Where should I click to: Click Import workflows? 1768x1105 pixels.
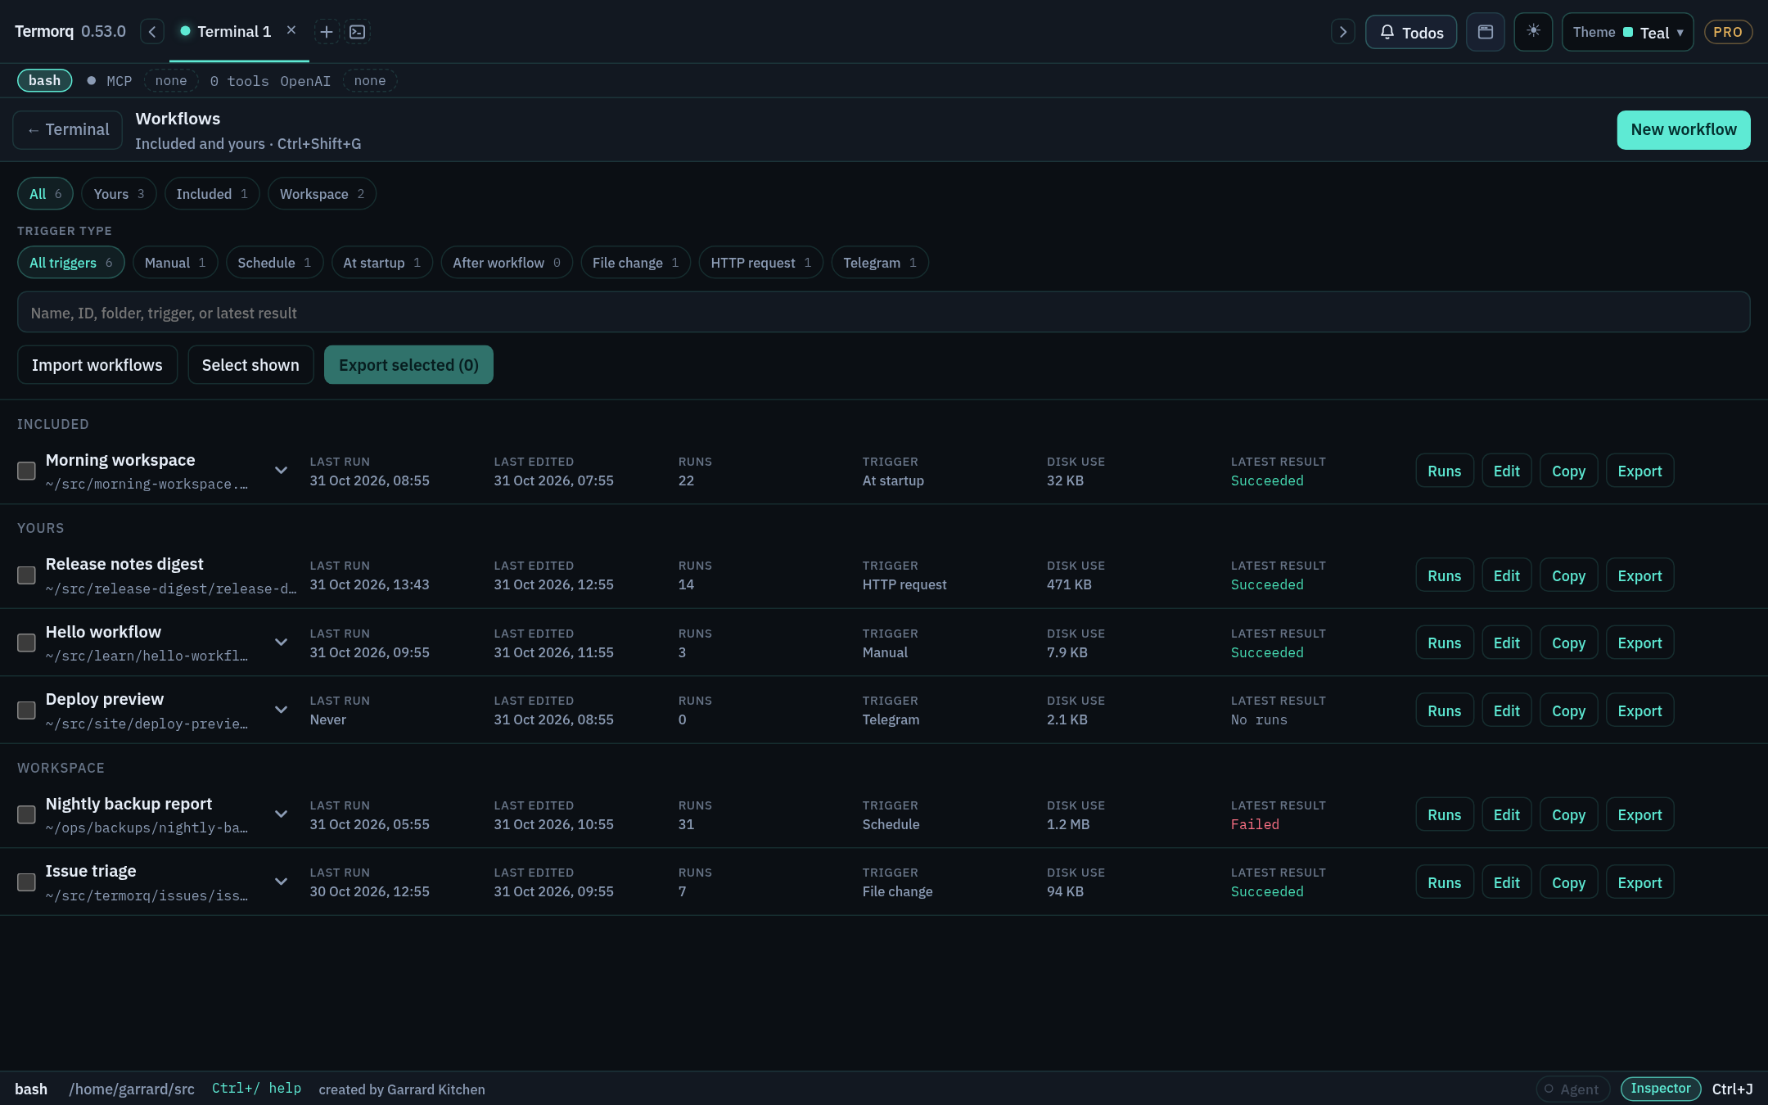click(97, 364)
